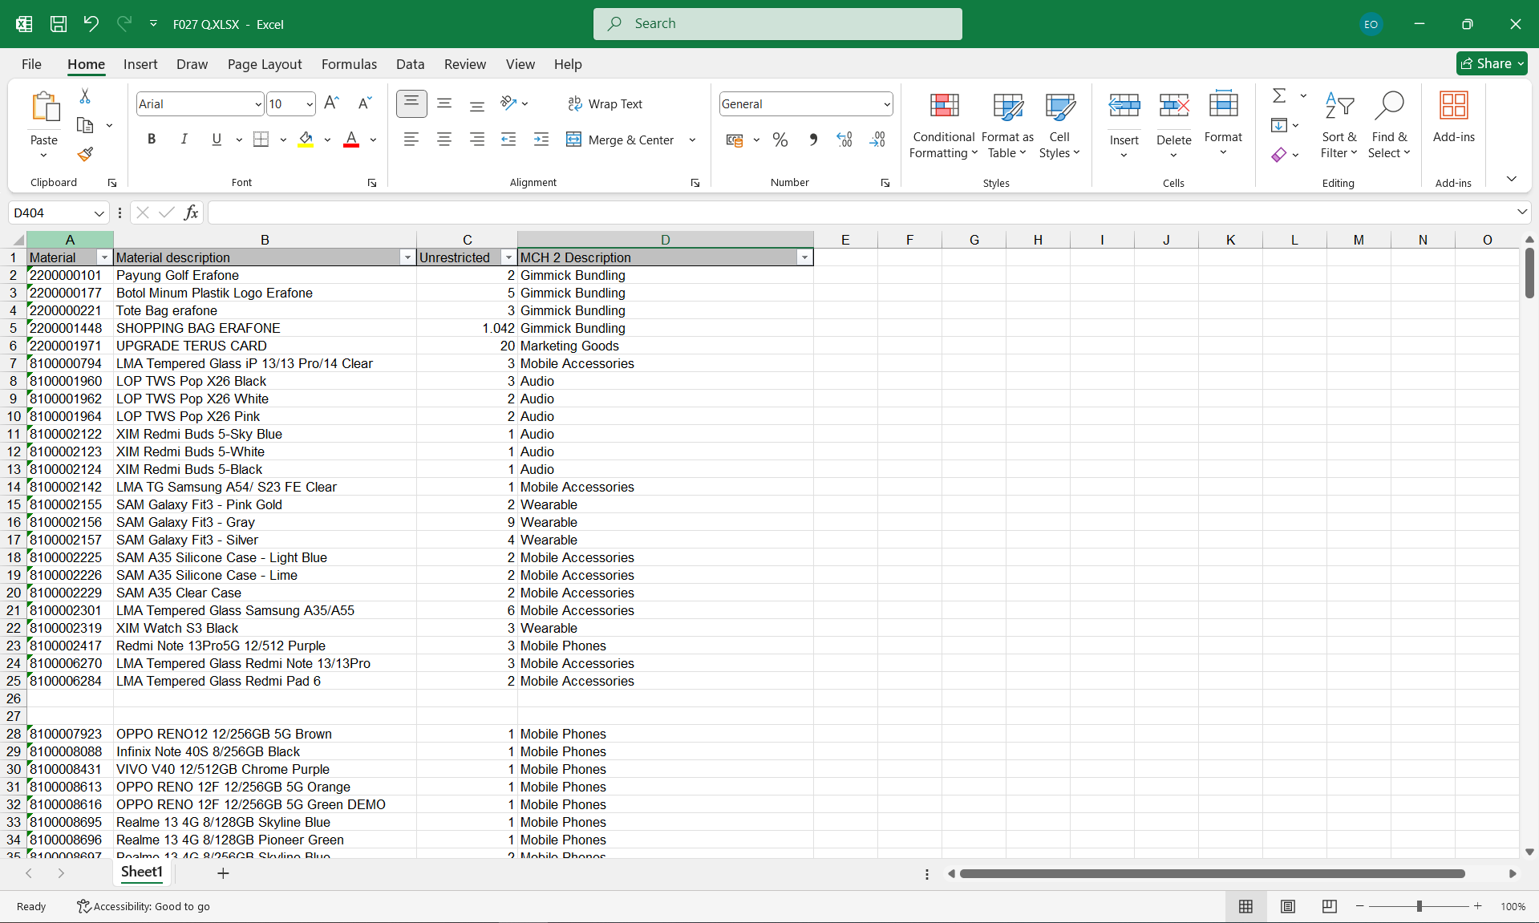Switch to the Page Layout tab
This screenshot has width=1539, height=923.
pos(265,64)
